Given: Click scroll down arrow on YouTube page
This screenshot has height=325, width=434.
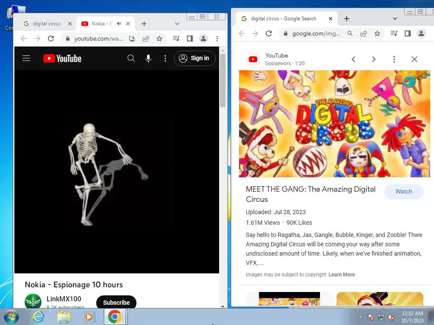Looking at the screenshot, I should (223, 306).
